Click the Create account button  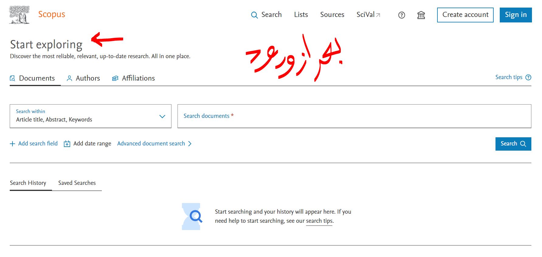[465, 15]
